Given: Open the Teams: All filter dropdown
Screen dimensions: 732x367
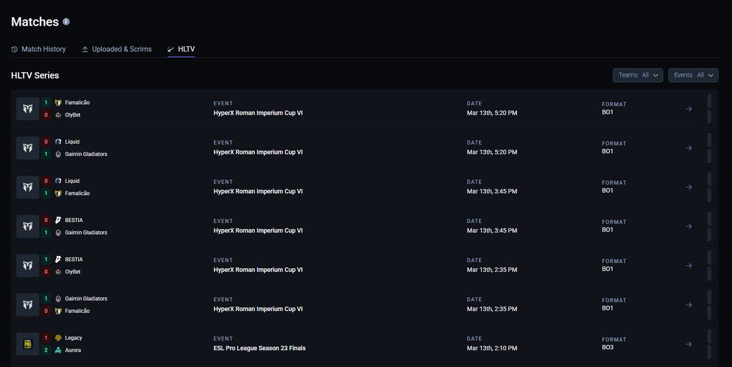Looking at the screenshot, I should pos(638,75).
